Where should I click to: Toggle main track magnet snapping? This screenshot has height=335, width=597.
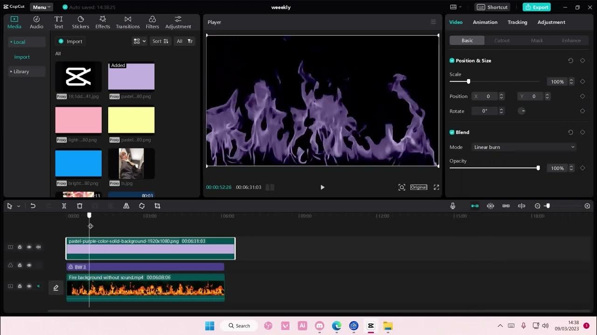(x=475, y=206)
